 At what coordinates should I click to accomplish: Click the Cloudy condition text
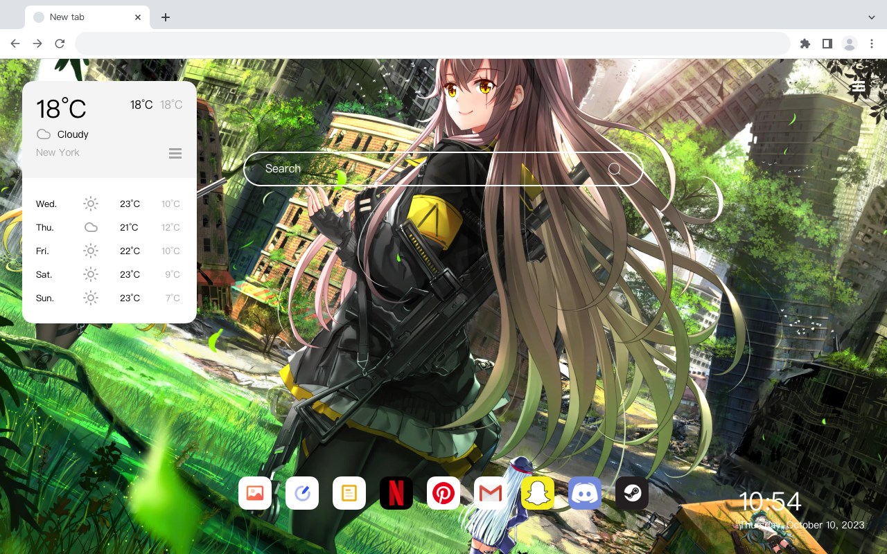(73, 134)
